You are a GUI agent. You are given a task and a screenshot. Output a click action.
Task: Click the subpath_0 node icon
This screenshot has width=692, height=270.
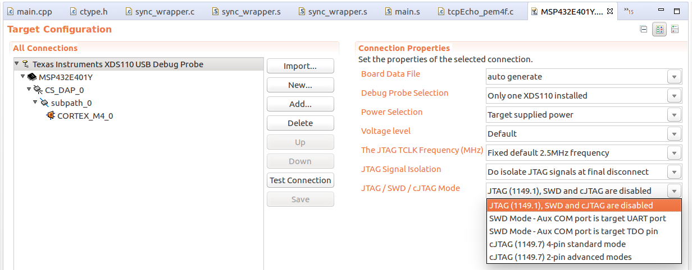[x=44, y=103]
